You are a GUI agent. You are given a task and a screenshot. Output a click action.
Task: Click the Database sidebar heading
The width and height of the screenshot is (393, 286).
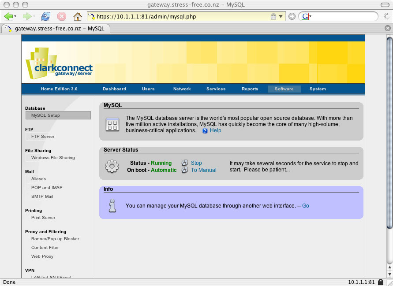click(35, 108)
